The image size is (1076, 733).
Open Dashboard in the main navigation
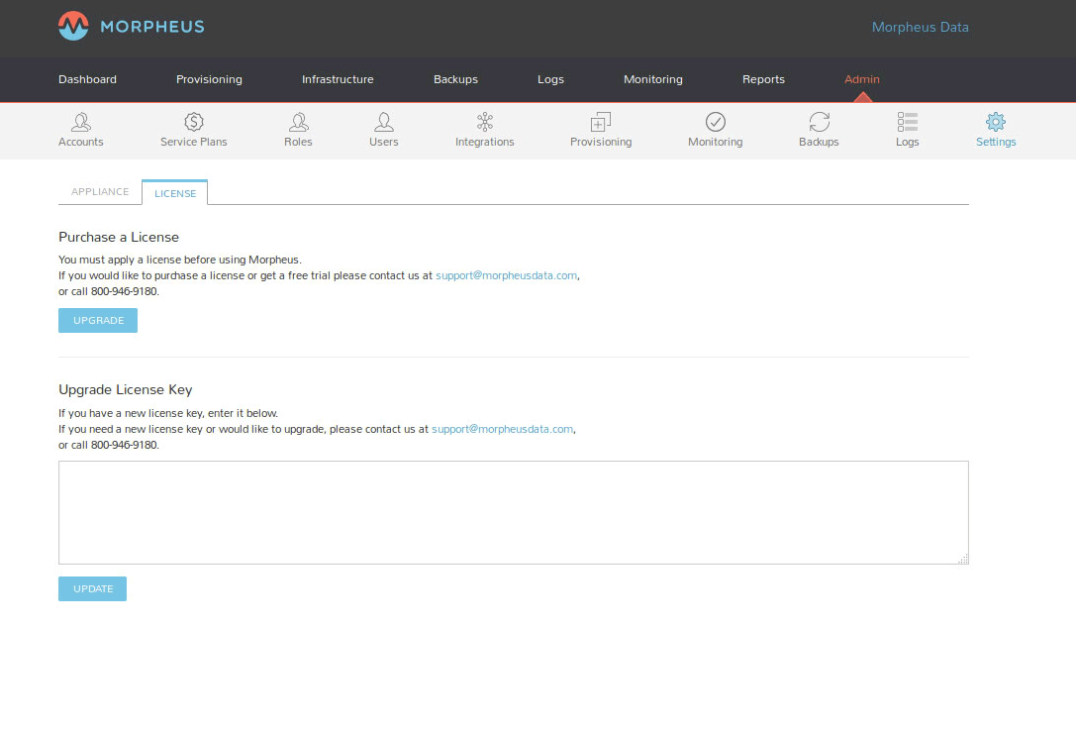pyautogui.click(x=87, y=79)
